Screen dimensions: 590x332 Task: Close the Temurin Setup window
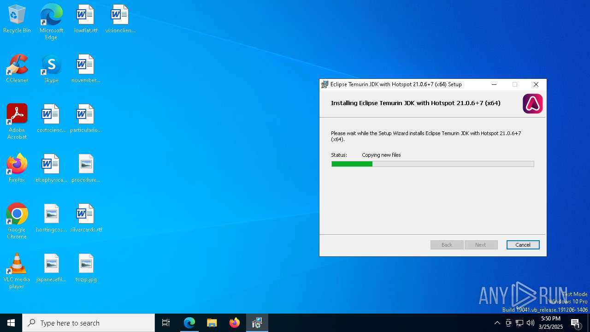[x=536, y=84]
